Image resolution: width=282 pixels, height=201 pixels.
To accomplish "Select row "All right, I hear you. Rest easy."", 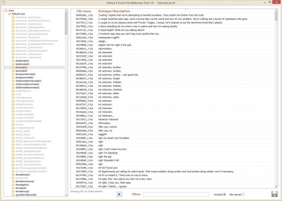I will pos(173,183).
